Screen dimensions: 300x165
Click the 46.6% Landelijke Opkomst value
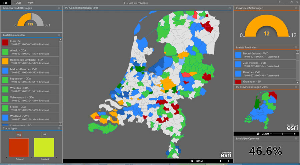266,151
